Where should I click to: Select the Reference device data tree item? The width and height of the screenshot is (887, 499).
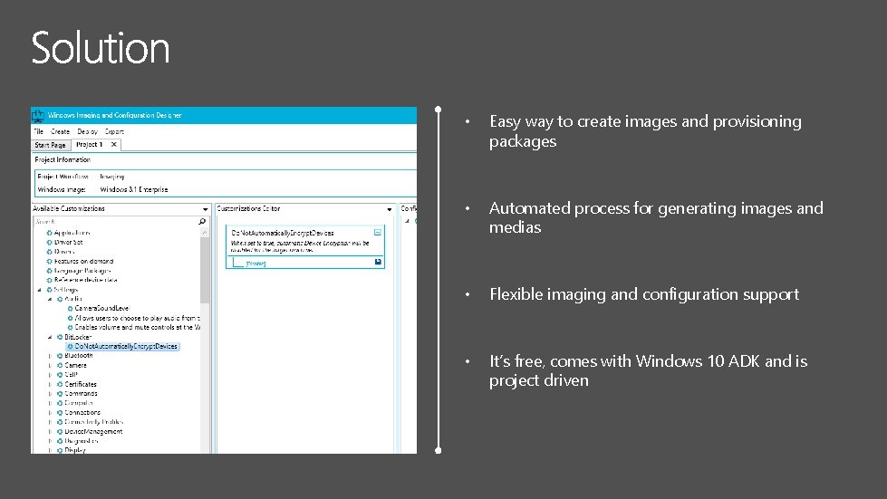click(x=86, y=281)
